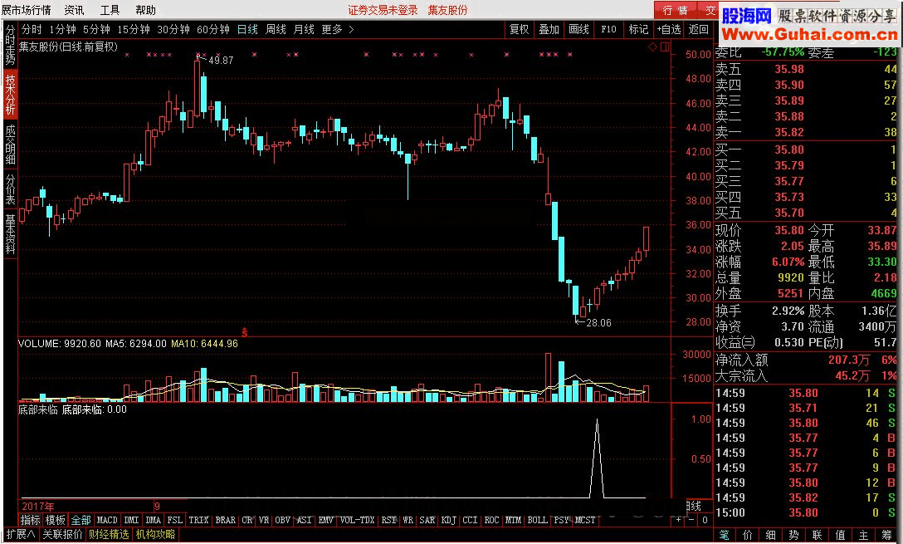The width and height of the screenshot is (903, 544).
Task: Click the split-window square icon beside the diamond
Action: [665, 47]
